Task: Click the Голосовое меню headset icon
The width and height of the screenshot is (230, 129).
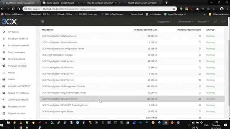Action: pos(4,52)
